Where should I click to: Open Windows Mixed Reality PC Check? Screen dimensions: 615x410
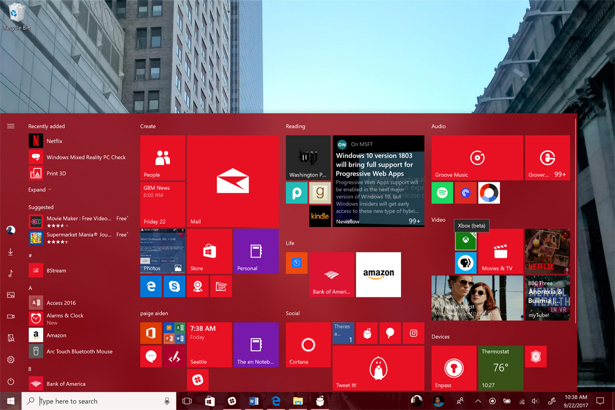77,157
